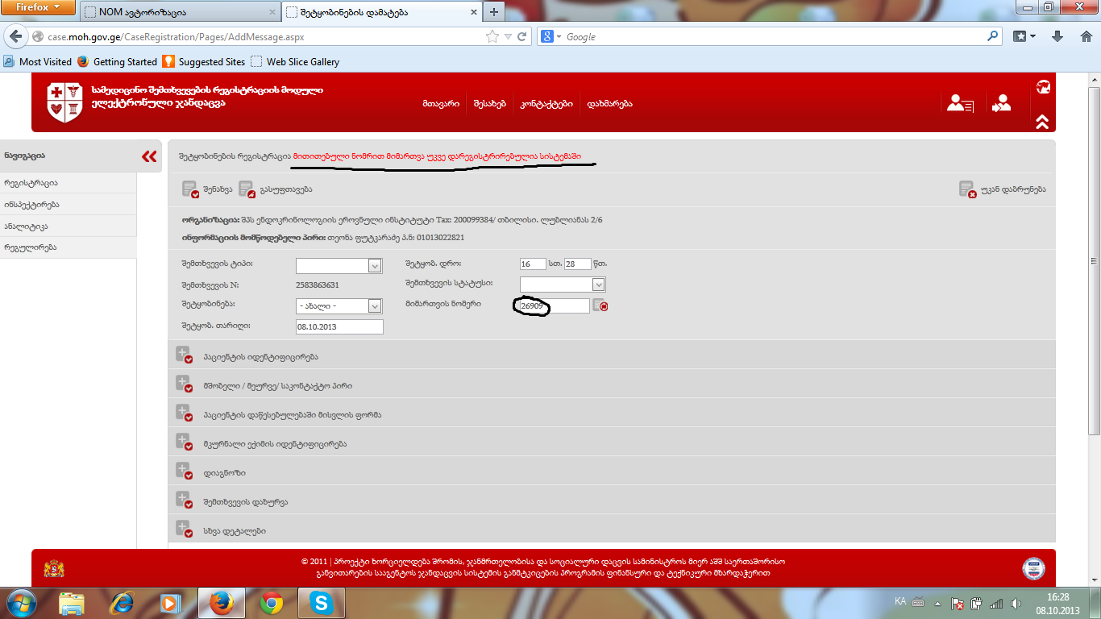Open the მთავარი menu item in header
The image size is (1101, 619).
coord(441,104)
